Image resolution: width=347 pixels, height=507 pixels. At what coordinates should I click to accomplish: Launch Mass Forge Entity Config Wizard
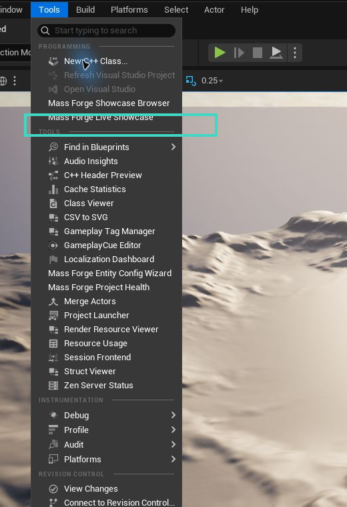[x=106, y=274]
